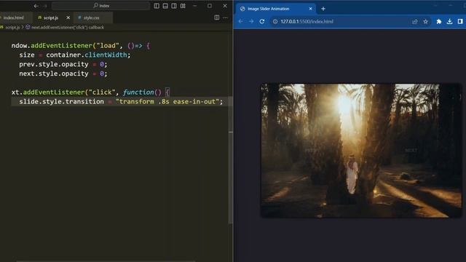This screenshot has width=466, height=262.
Task: Minimize the VS Code window
Action: [x=194, y=6]
